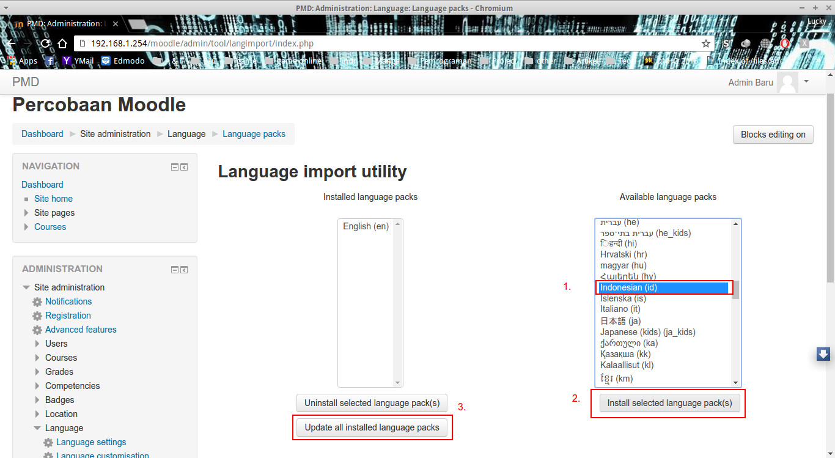The image size is (835, 458).
Task: Go to browser home page icon
Action: 62,43
